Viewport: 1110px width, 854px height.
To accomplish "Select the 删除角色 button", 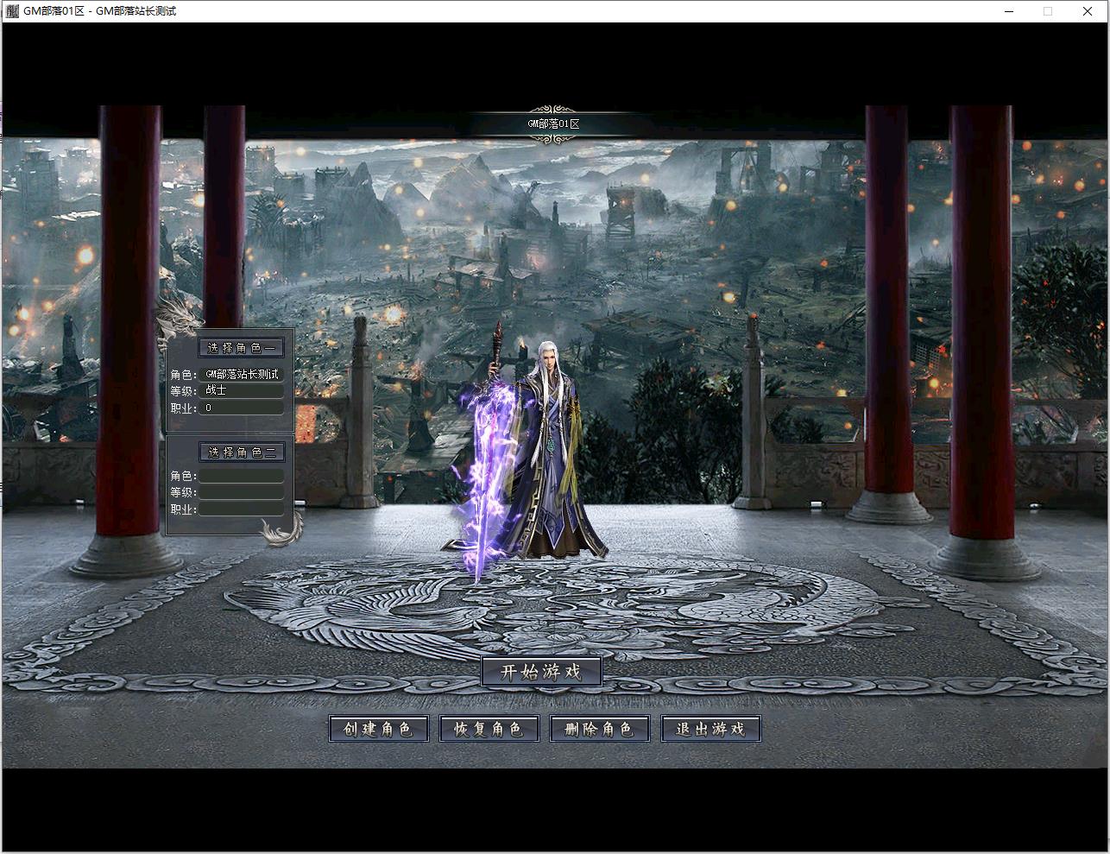I will pos(599,729).
